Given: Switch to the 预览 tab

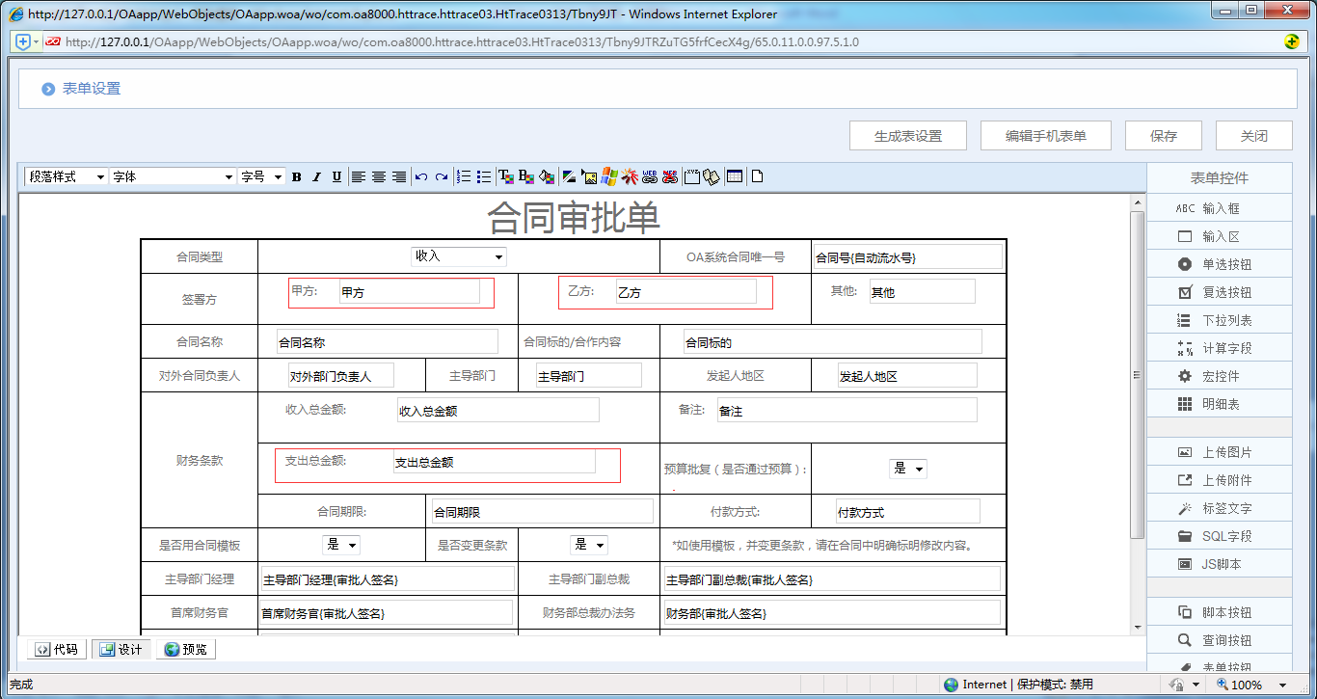Looking at the screenshot, I should (x=184, y=649).
